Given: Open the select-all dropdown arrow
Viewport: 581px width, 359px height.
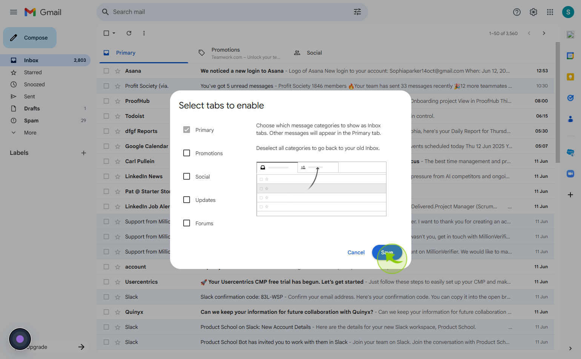Looking at the screenshot, I should click(x=114, y=33).
